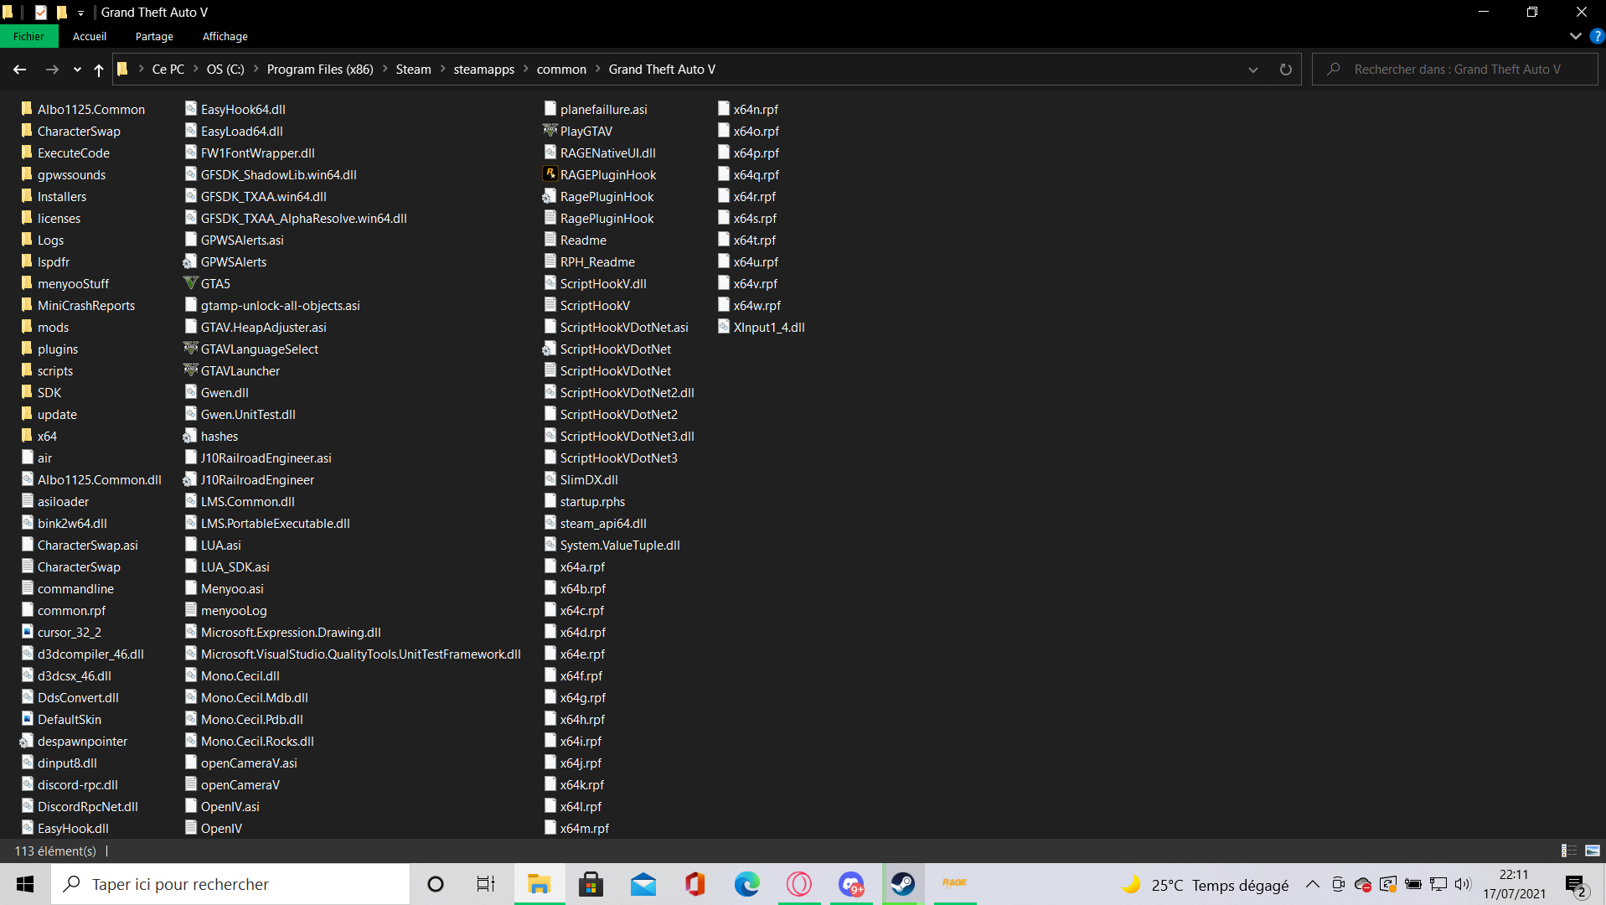
Task: Open the Fichier menu tab
Action: point(28,36)
